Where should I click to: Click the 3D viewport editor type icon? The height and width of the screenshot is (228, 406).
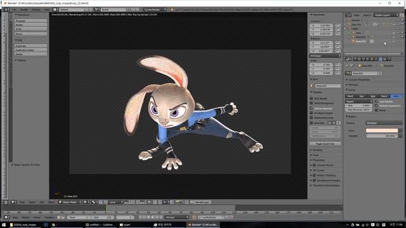tap(13, 202)
